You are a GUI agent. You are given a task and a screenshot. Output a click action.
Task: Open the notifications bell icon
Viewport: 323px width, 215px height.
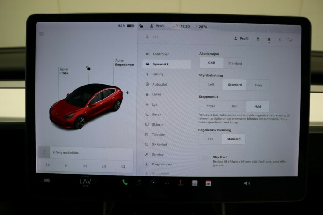pyautogui.click(x=269, y=39)
